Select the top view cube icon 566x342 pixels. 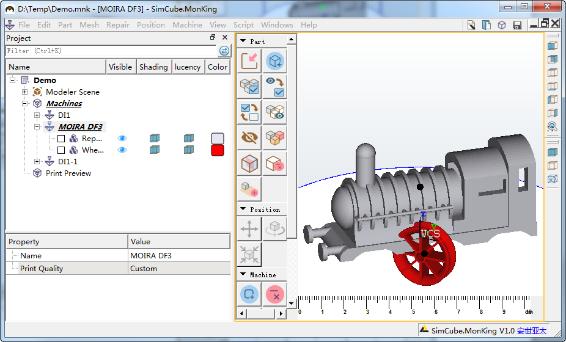pyautogui.click(x=553, y=73)
